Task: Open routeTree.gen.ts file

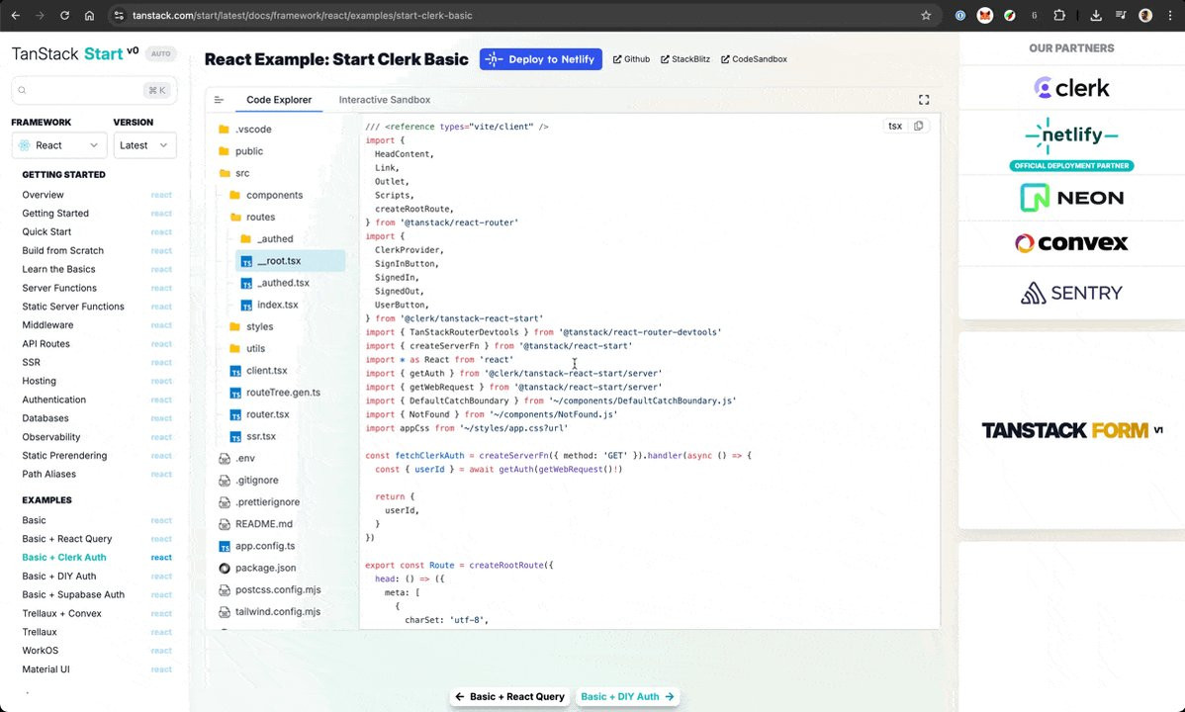Action: (275, 393)
